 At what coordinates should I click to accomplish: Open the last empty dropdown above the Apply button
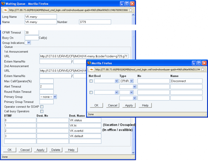click(x=128, y=98)
